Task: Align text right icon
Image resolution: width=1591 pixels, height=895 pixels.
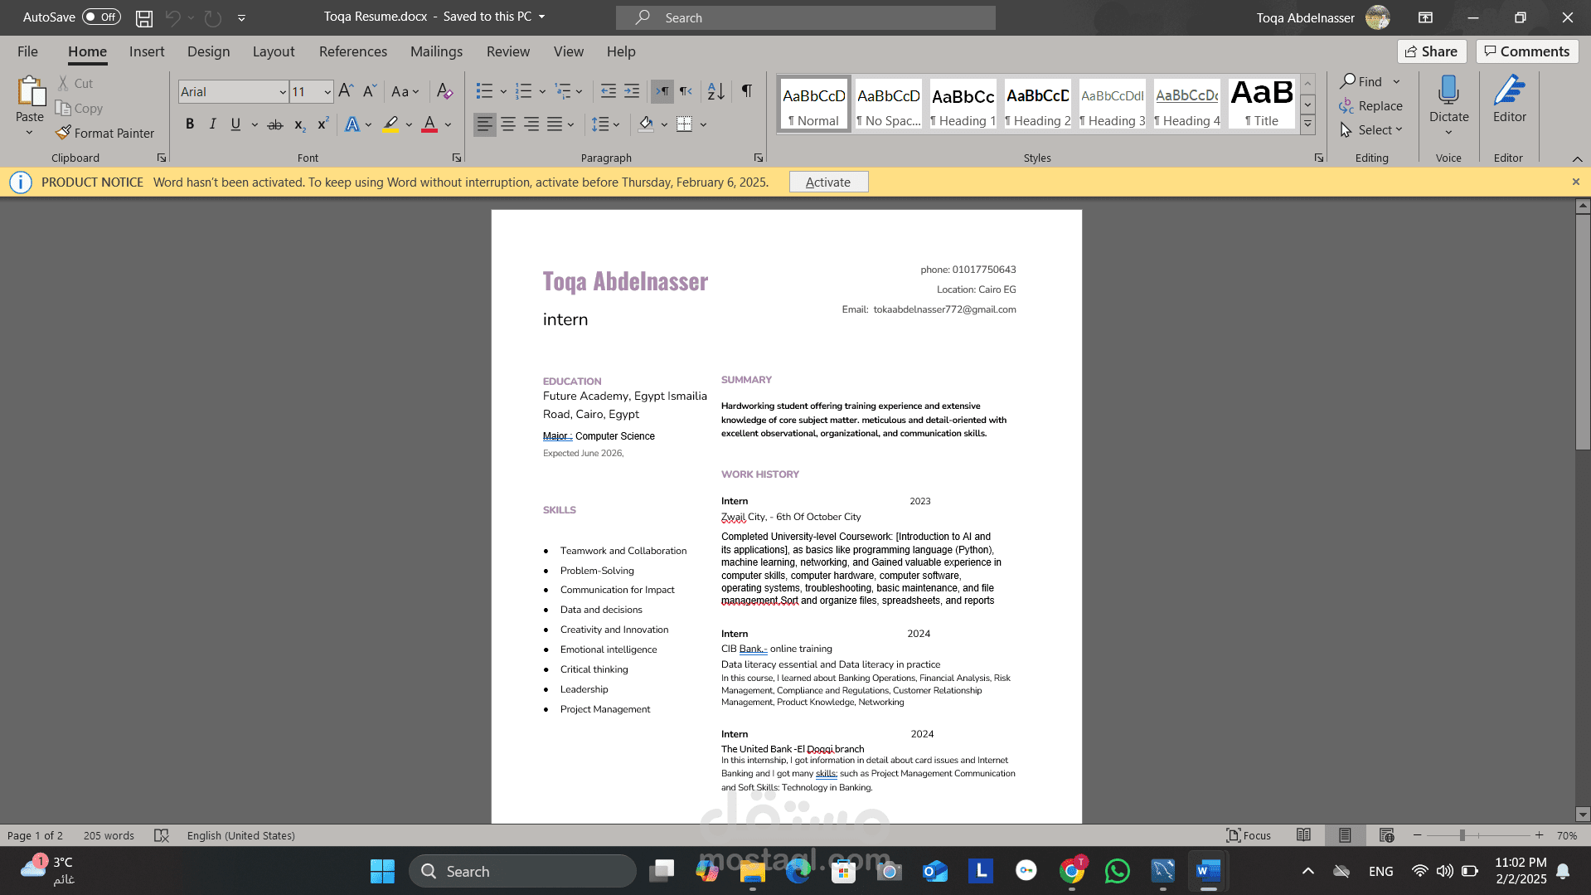Action: pos(531,124)
